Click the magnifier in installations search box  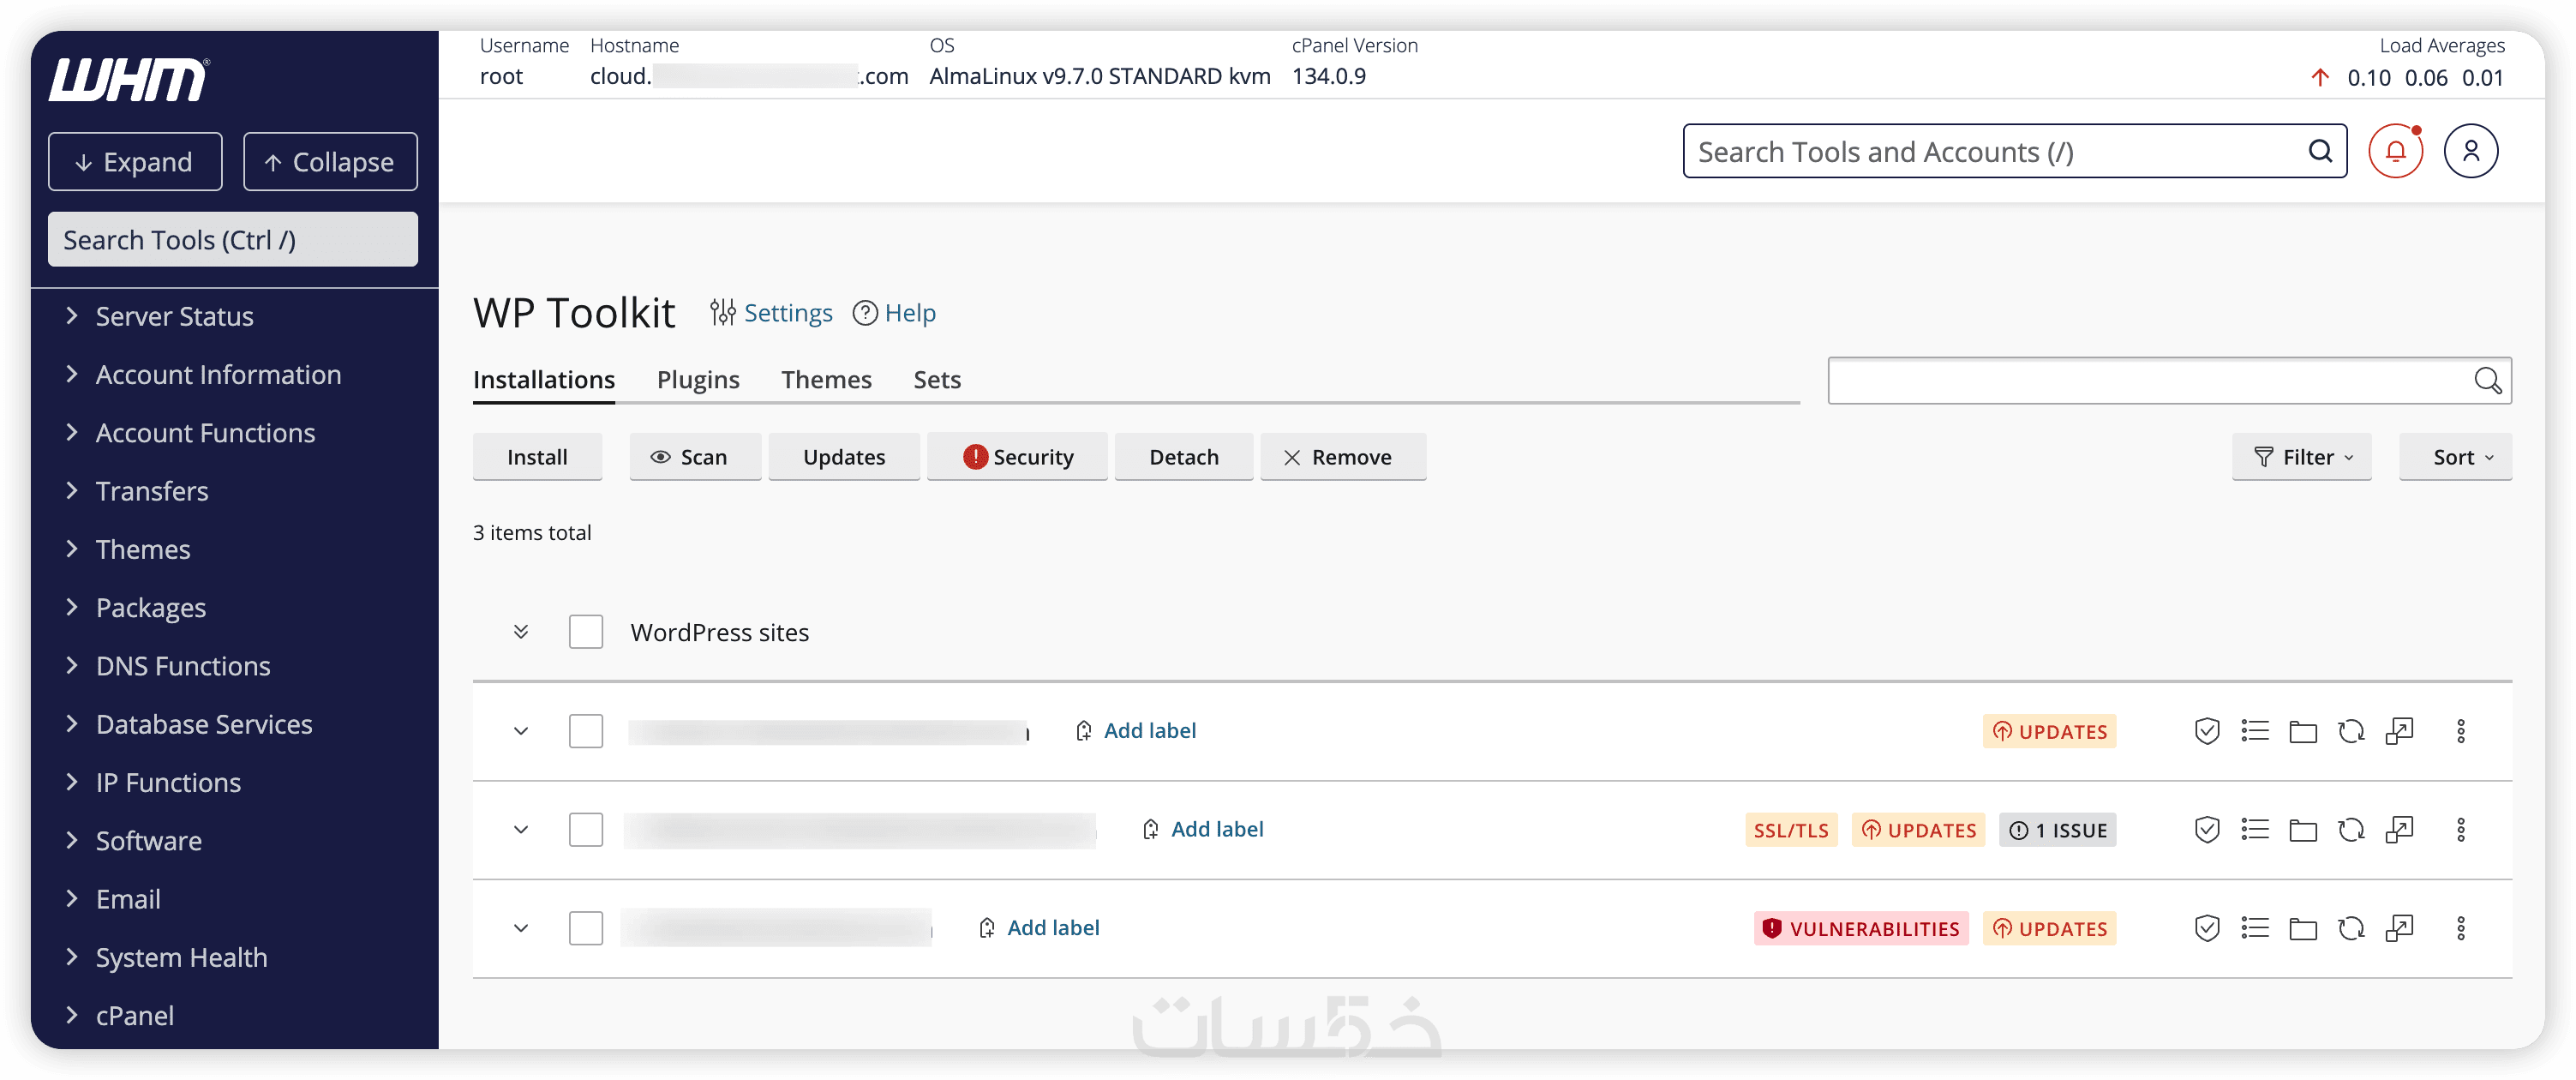(x=2487, y=381)
